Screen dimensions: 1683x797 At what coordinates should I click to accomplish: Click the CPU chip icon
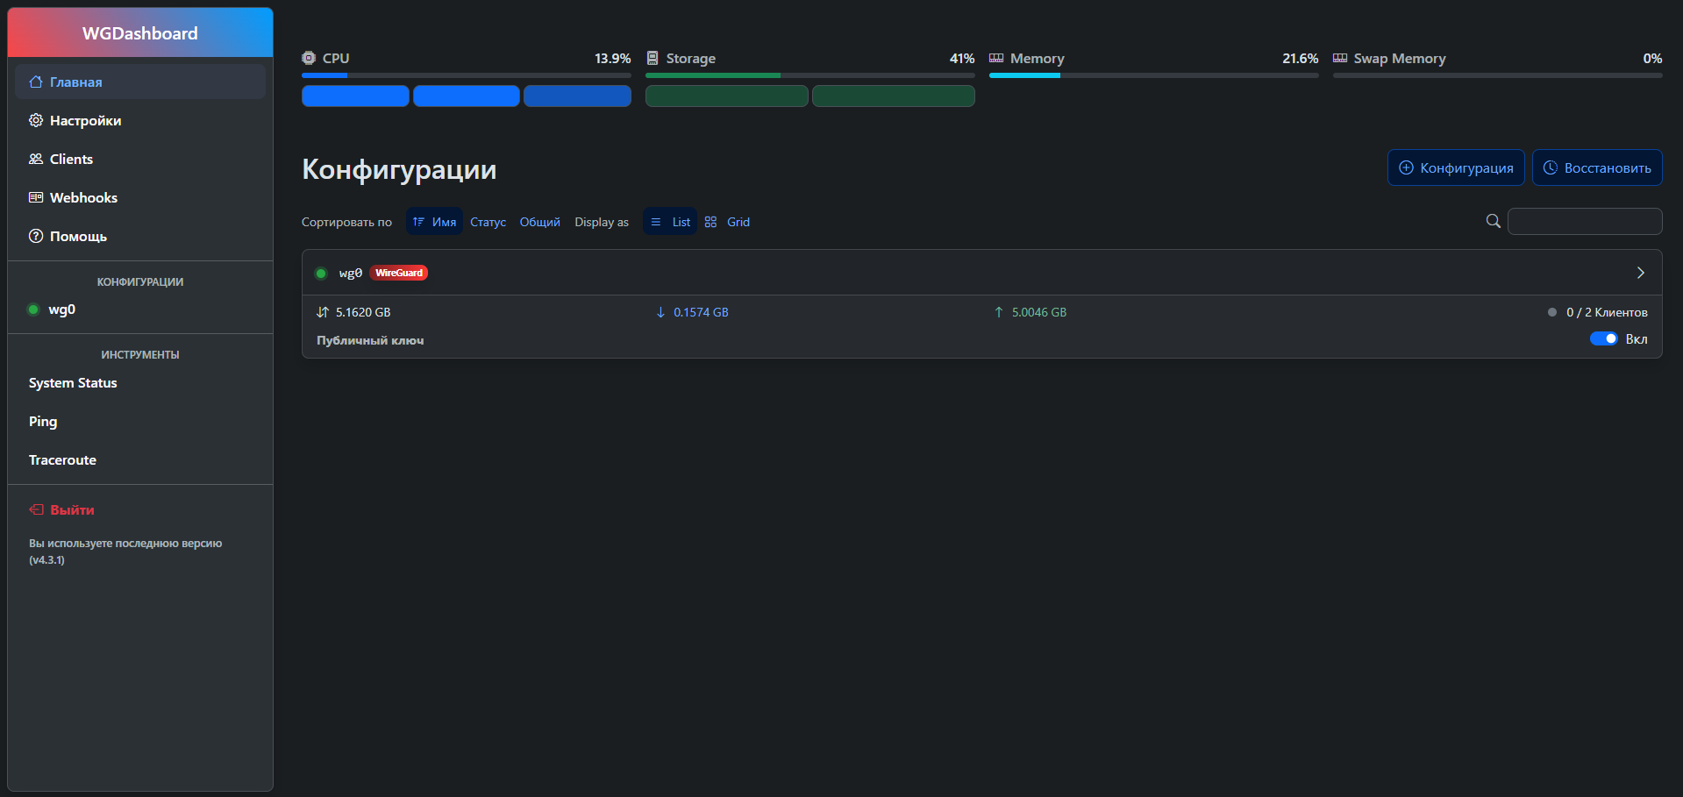click(309, 58)
